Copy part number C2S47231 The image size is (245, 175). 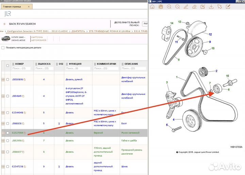click(25, 167)
